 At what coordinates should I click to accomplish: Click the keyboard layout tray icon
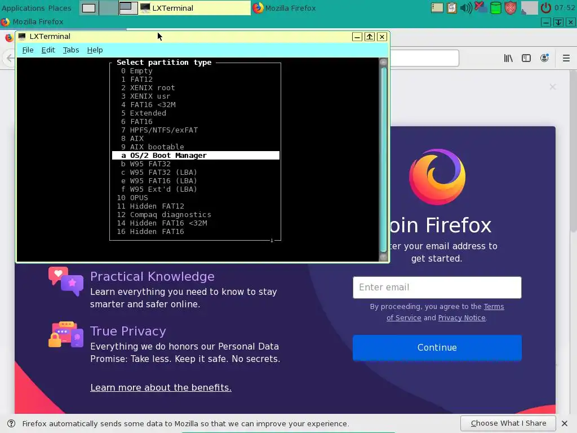pyautogui.click(x=437, y=8)
